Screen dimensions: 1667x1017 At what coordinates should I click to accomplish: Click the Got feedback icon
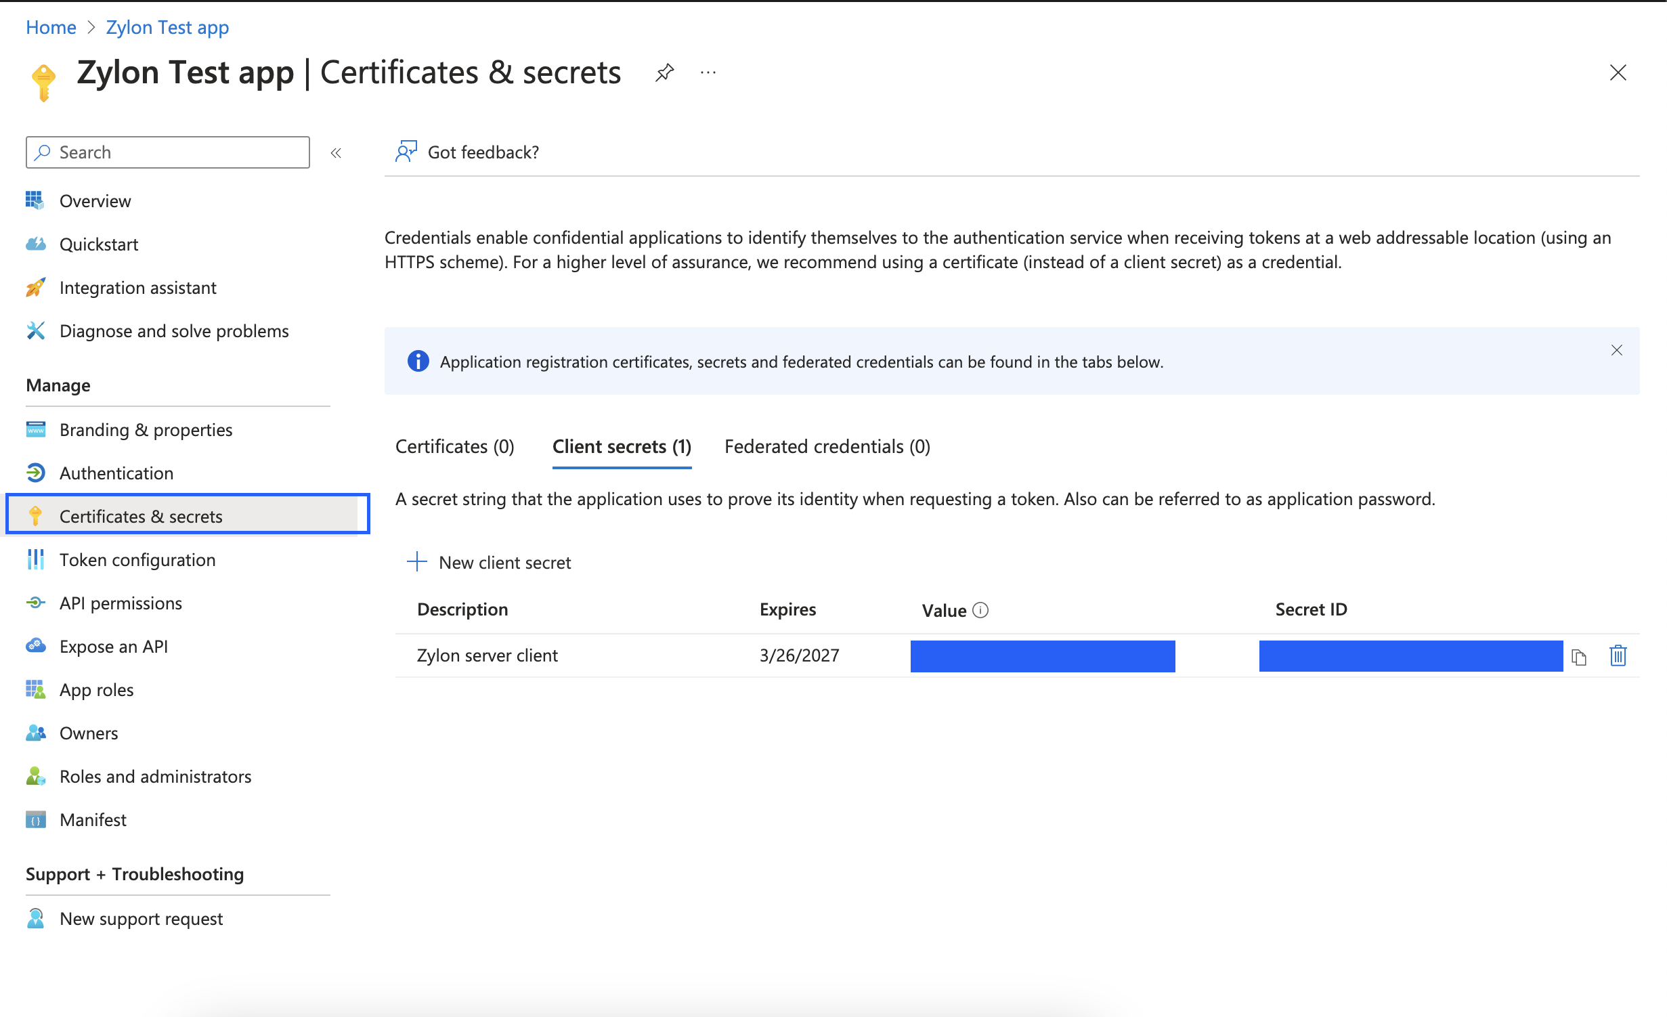pyautogui.click(x=406, y=152)
